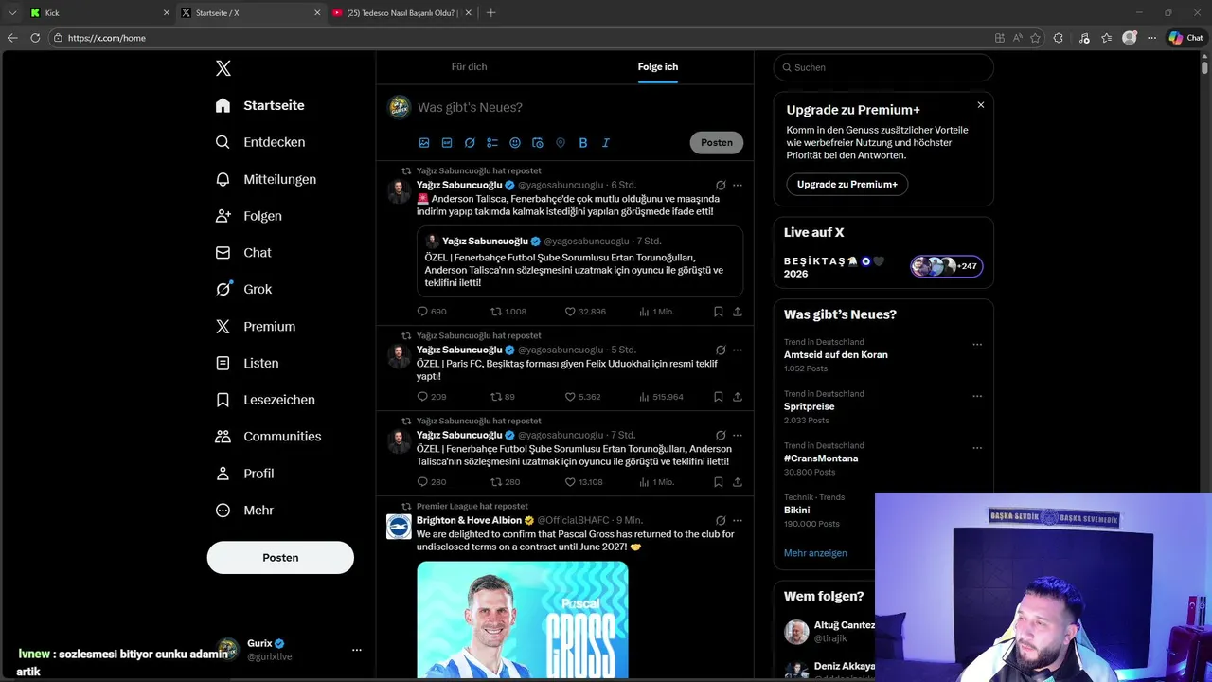Switch to the Tedesco Nasıl Başarılı Oldu? browser tab
This screenshot has width=1212, height=682.
click(x=401, y=12)
